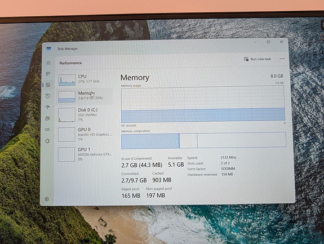Image resolution: width=324 pixels, height=244 pixels.
Task: Click the Run new task icon
Action: pyautogui.click(x=246, y=59)
